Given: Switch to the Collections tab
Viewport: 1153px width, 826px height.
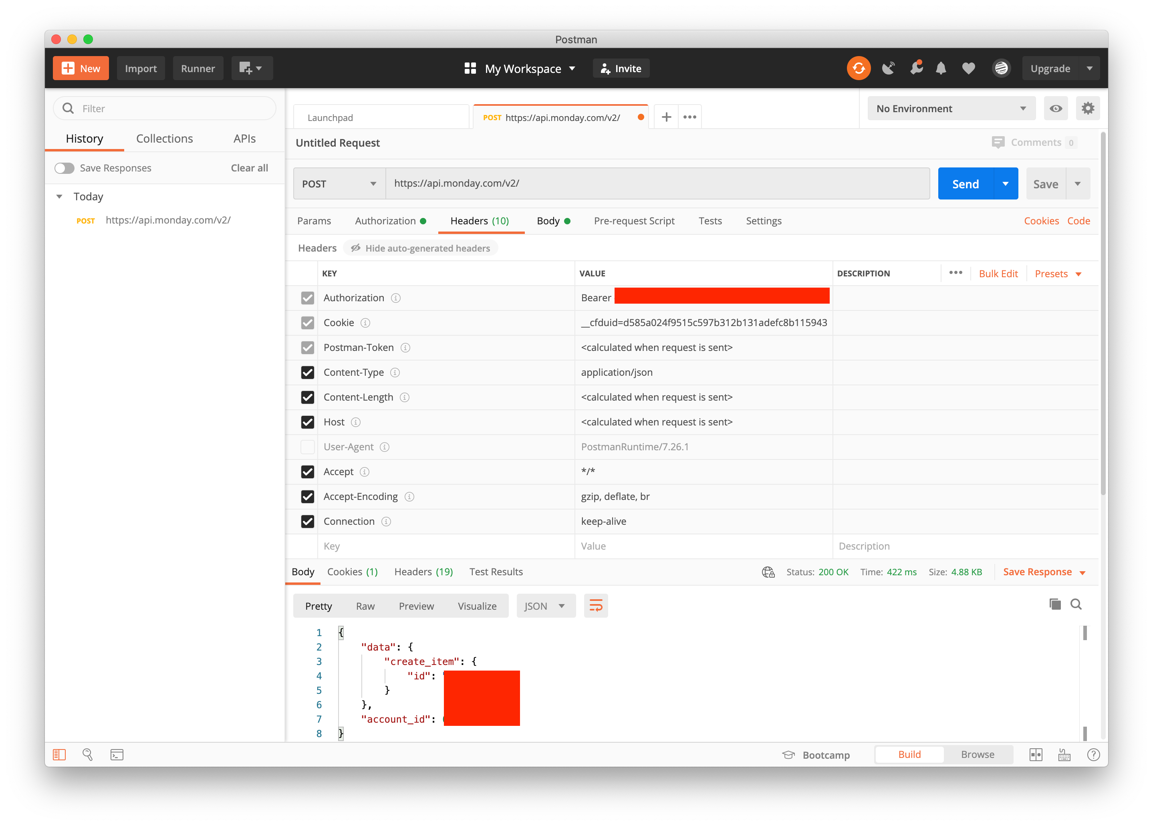Looking at the screenshot, I should 165,139.
